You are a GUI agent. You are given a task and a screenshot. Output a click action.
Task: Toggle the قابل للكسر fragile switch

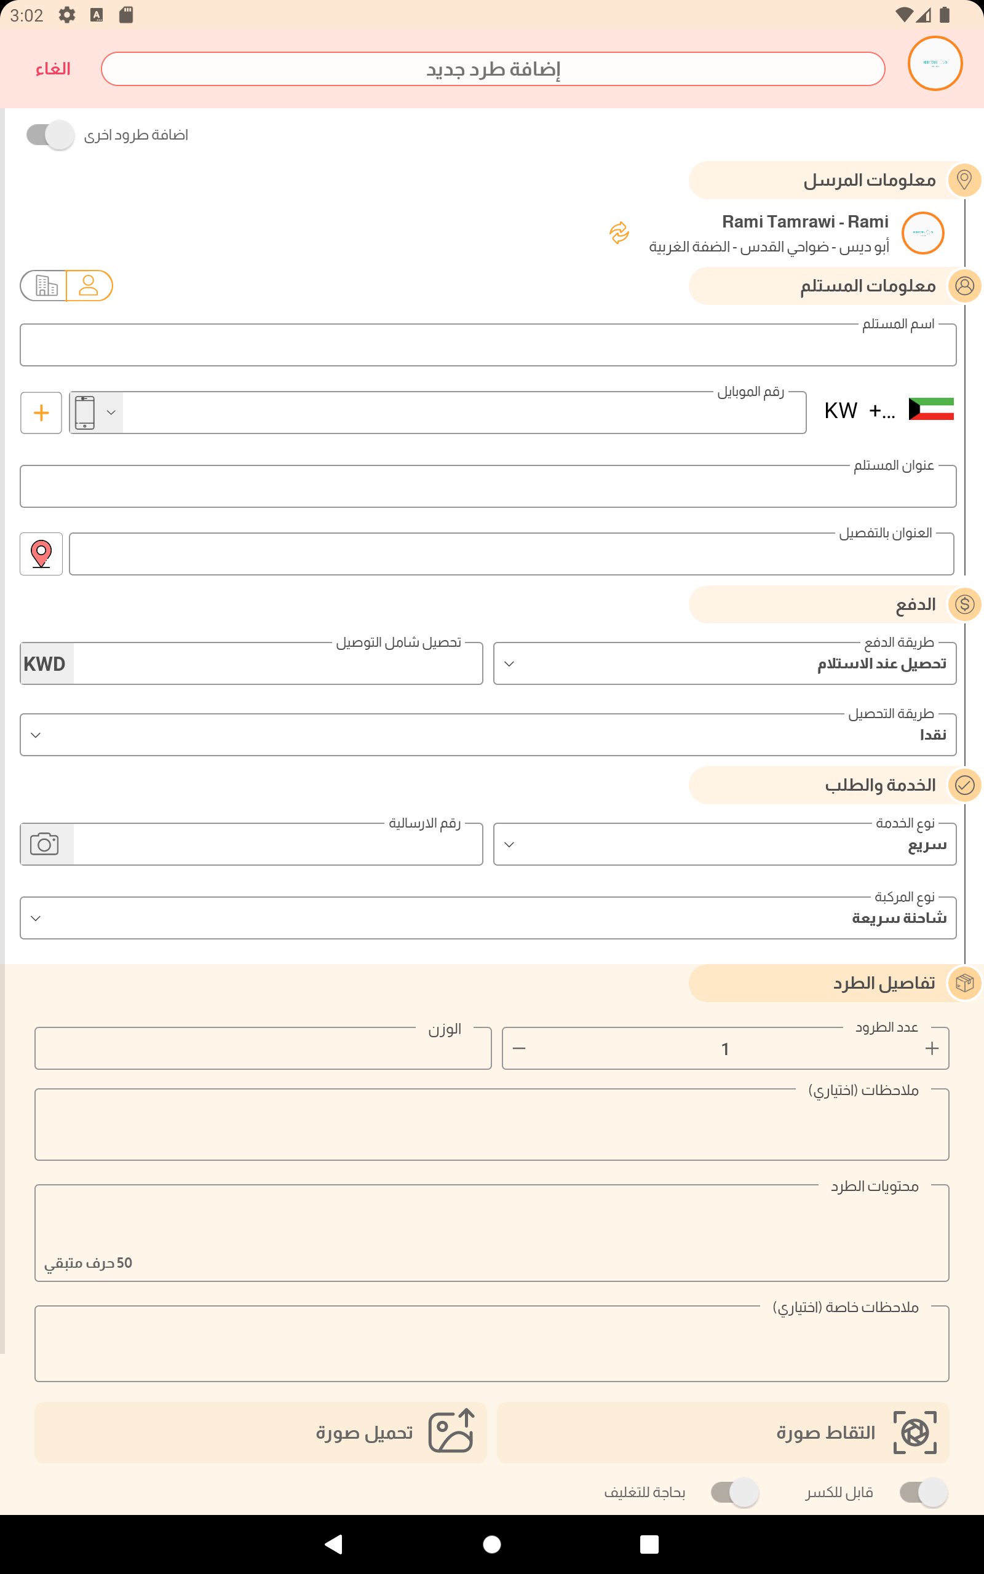[x=923, y=1492]
